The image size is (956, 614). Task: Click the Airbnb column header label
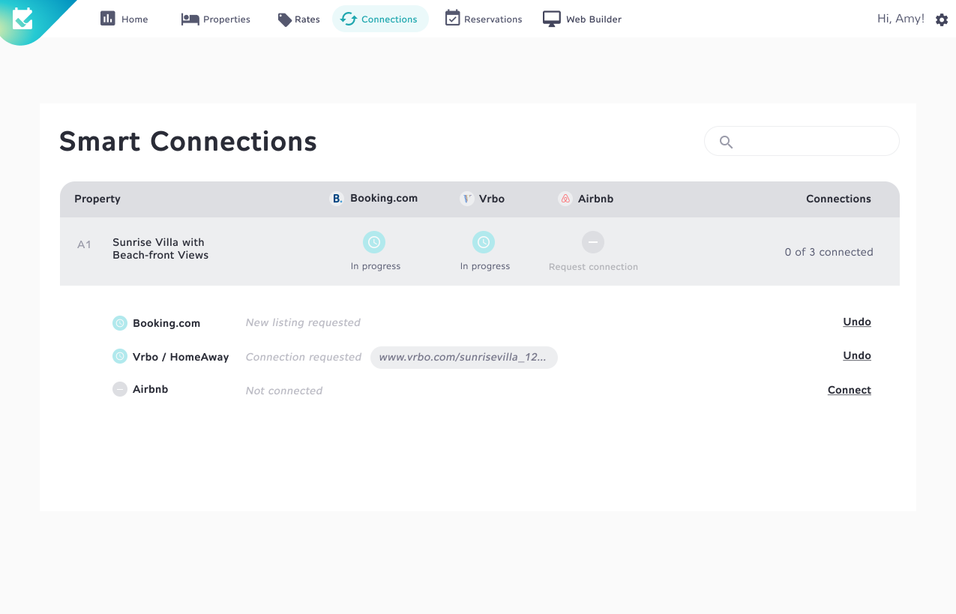tap(595, 199)
